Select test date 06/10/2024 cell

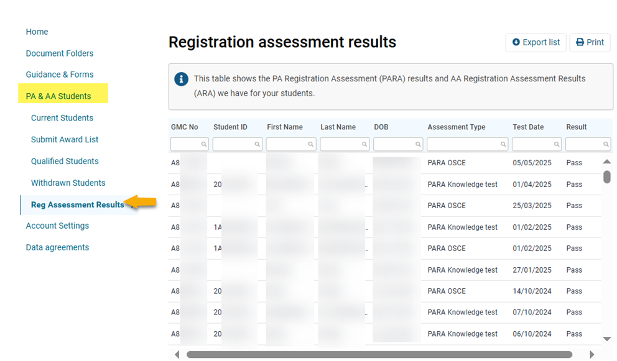coord(532,334)
